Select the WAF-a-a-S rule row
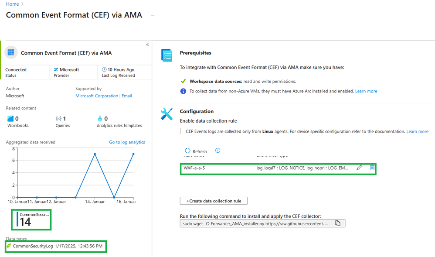Viewport: 435px width, 257px height. [x=218, y=168]
